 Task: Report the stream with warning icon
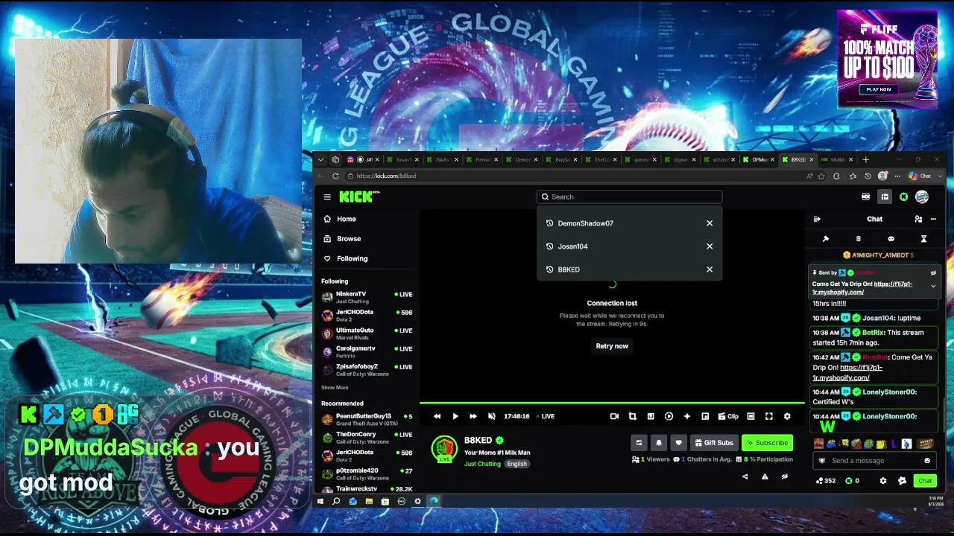click(x=765, y=476)
